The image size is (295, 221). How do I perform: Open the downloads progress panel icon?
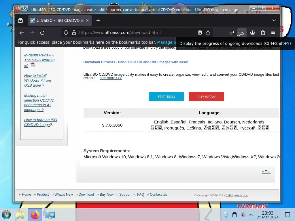point(242,33)
